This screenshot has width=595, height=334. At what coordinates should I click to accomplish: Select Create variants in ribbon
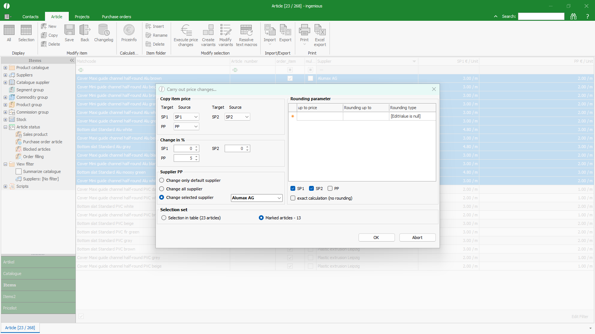[208, 30]
